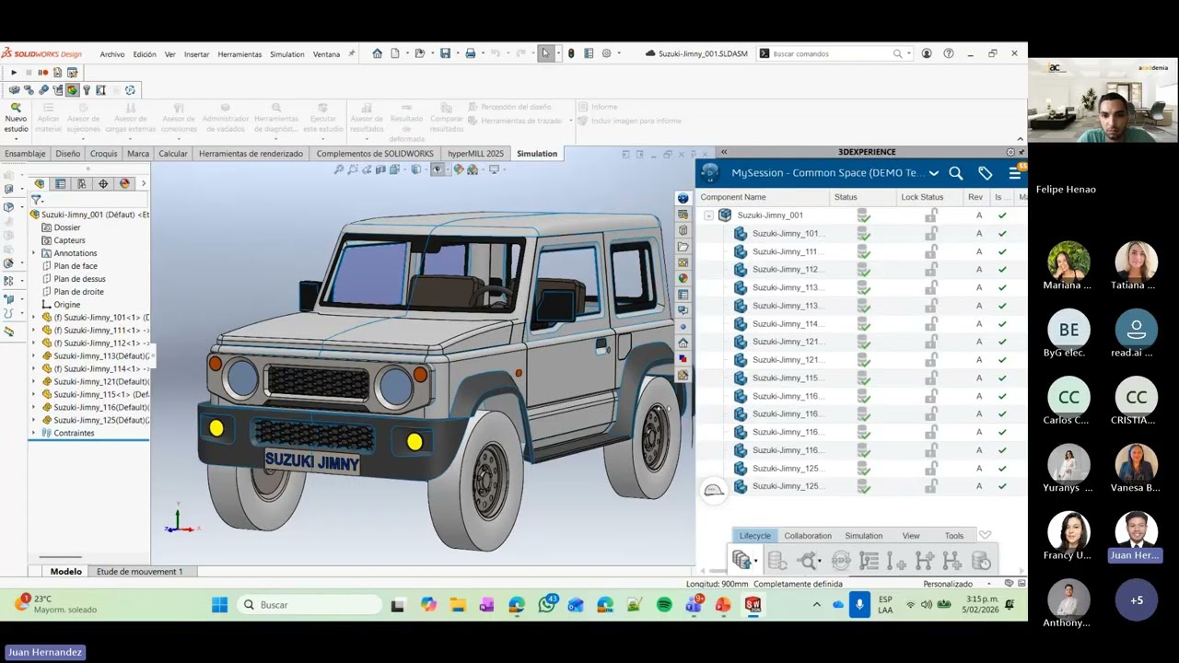Image resolution: width=1179 pixels, height=663 pixels.
Task: Click the 3DEXPERIENCE compass icon
Action: click(709, 172)
